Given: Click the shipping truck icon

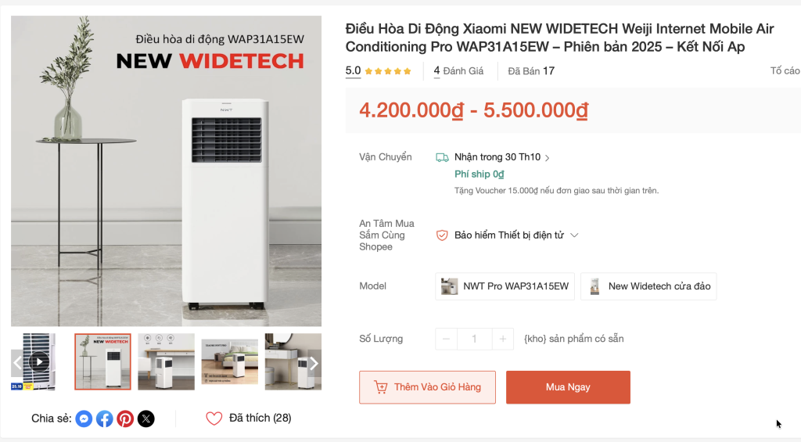Looking at the screenshot, I should coord(443,157).
